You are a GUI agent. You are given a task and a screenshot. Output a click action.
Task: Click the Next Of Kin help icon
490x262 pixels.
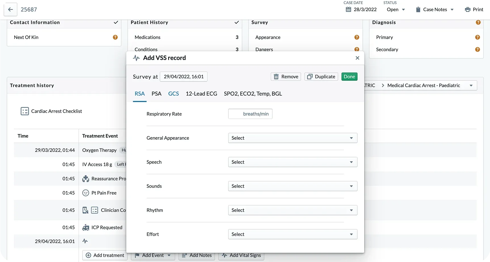115,37
